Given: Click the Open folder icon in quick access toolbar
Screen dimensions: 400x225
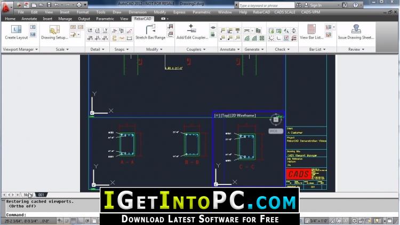Looking at the screenshot, I should 41,5.
